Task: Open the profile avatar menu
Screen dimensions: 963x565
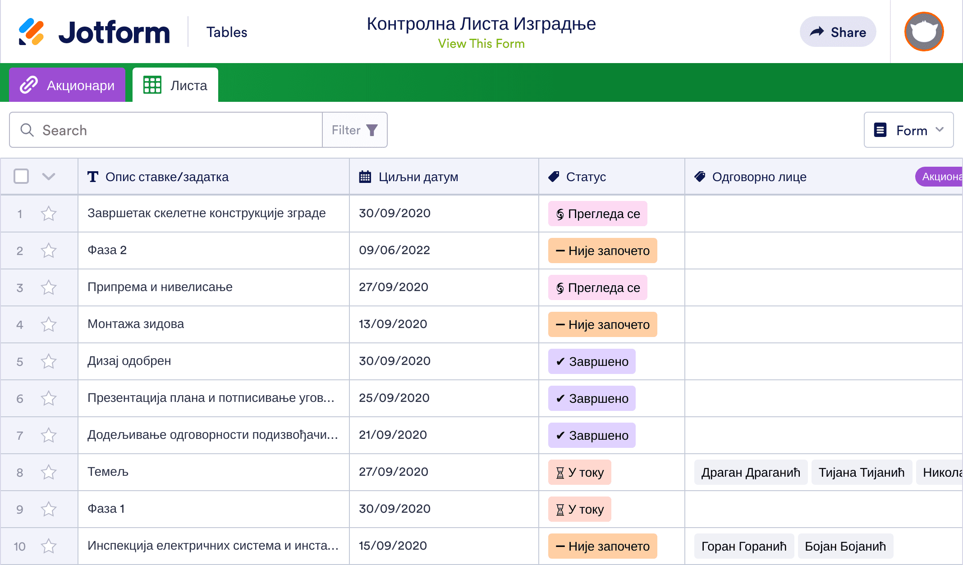Action: pyautogui.click(x=924, y=32)
